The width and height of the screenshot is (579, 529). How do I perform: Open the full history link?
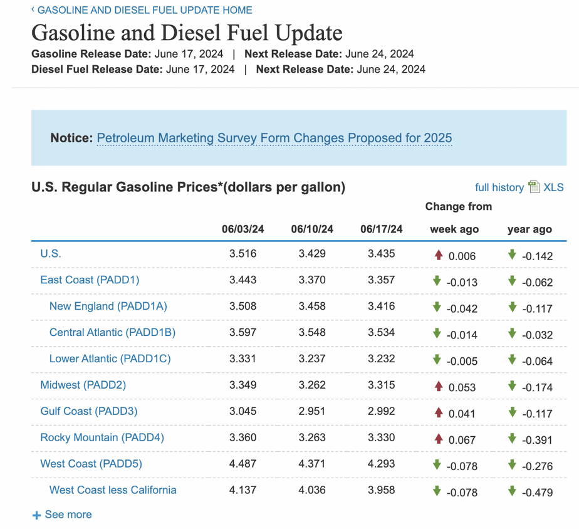[x=499, y=187]
